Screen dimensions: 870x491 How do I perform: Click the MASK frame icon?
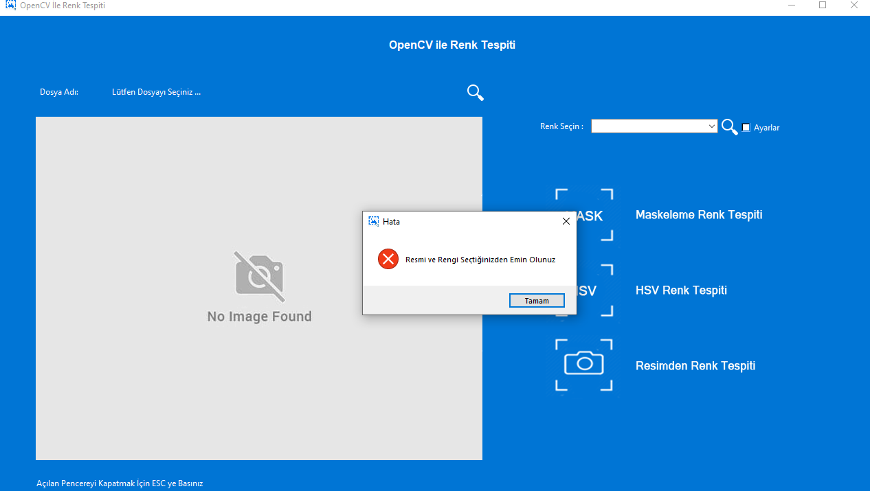tap(584, 215)
